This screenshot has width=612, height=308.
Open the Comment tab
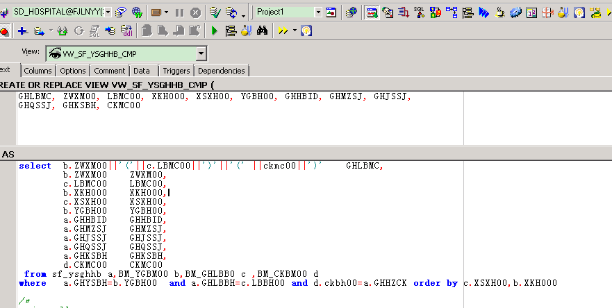tap(110, 71)
